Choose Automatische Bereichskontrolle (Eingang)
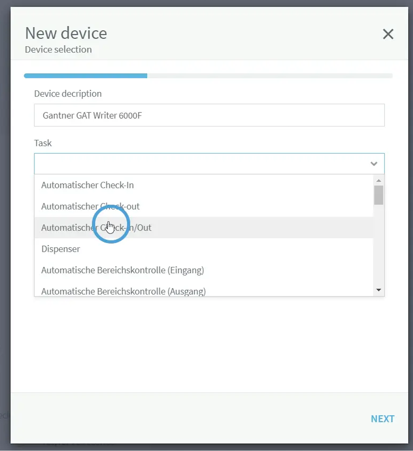 123,270
